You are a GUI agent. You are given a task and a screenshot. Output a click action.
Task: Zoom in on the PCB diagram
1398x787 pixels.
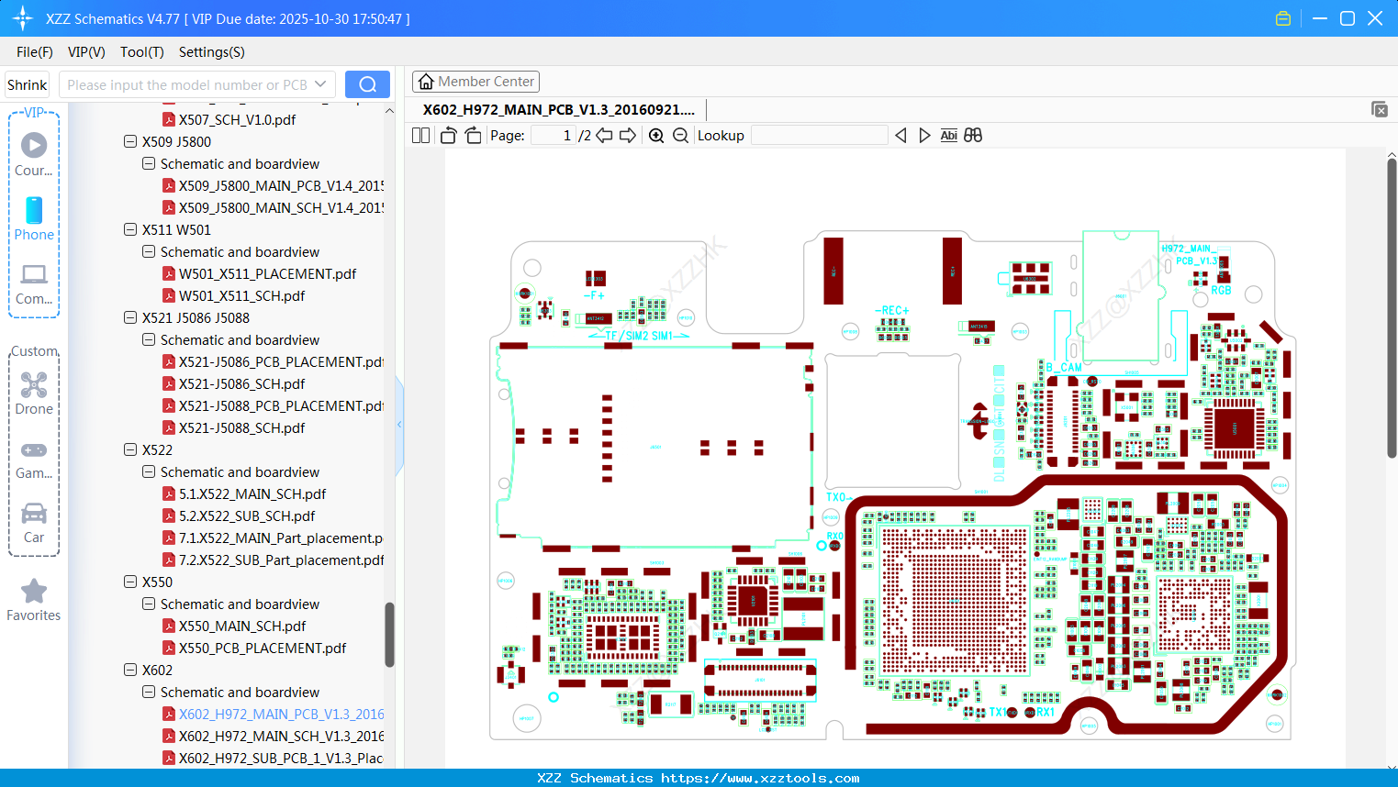click(x=656, y=135)
